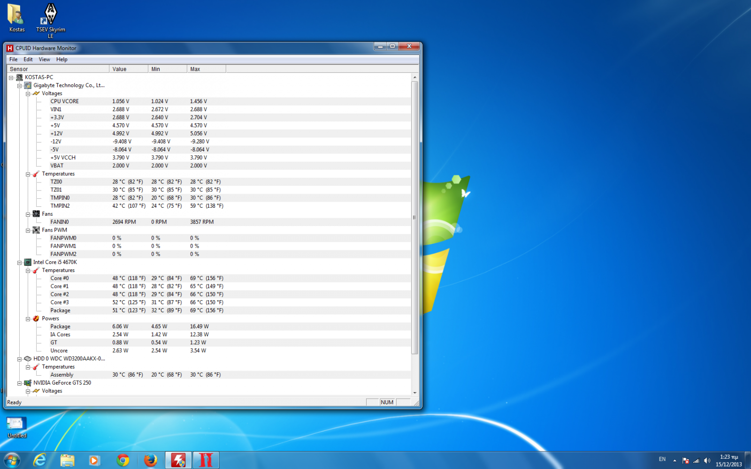Screen dimensions: 751x469
Task: Click the NVIDIA GeForce GTS 250 card icon
Action: click(28, 383)
